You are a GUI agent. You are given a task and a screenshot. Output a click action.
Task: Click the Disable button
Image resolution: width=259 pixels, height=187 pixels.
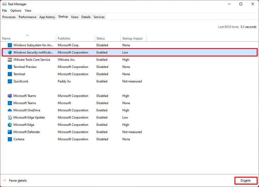click(x=245, y=180)
